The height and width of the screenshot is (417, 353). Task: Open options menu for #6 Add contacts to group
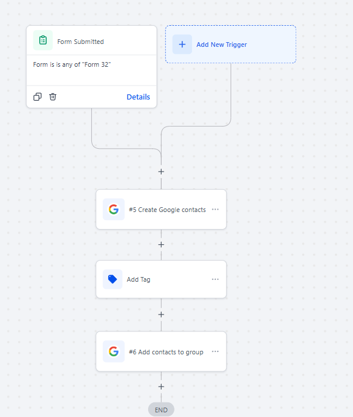click(x=215, y=351)
